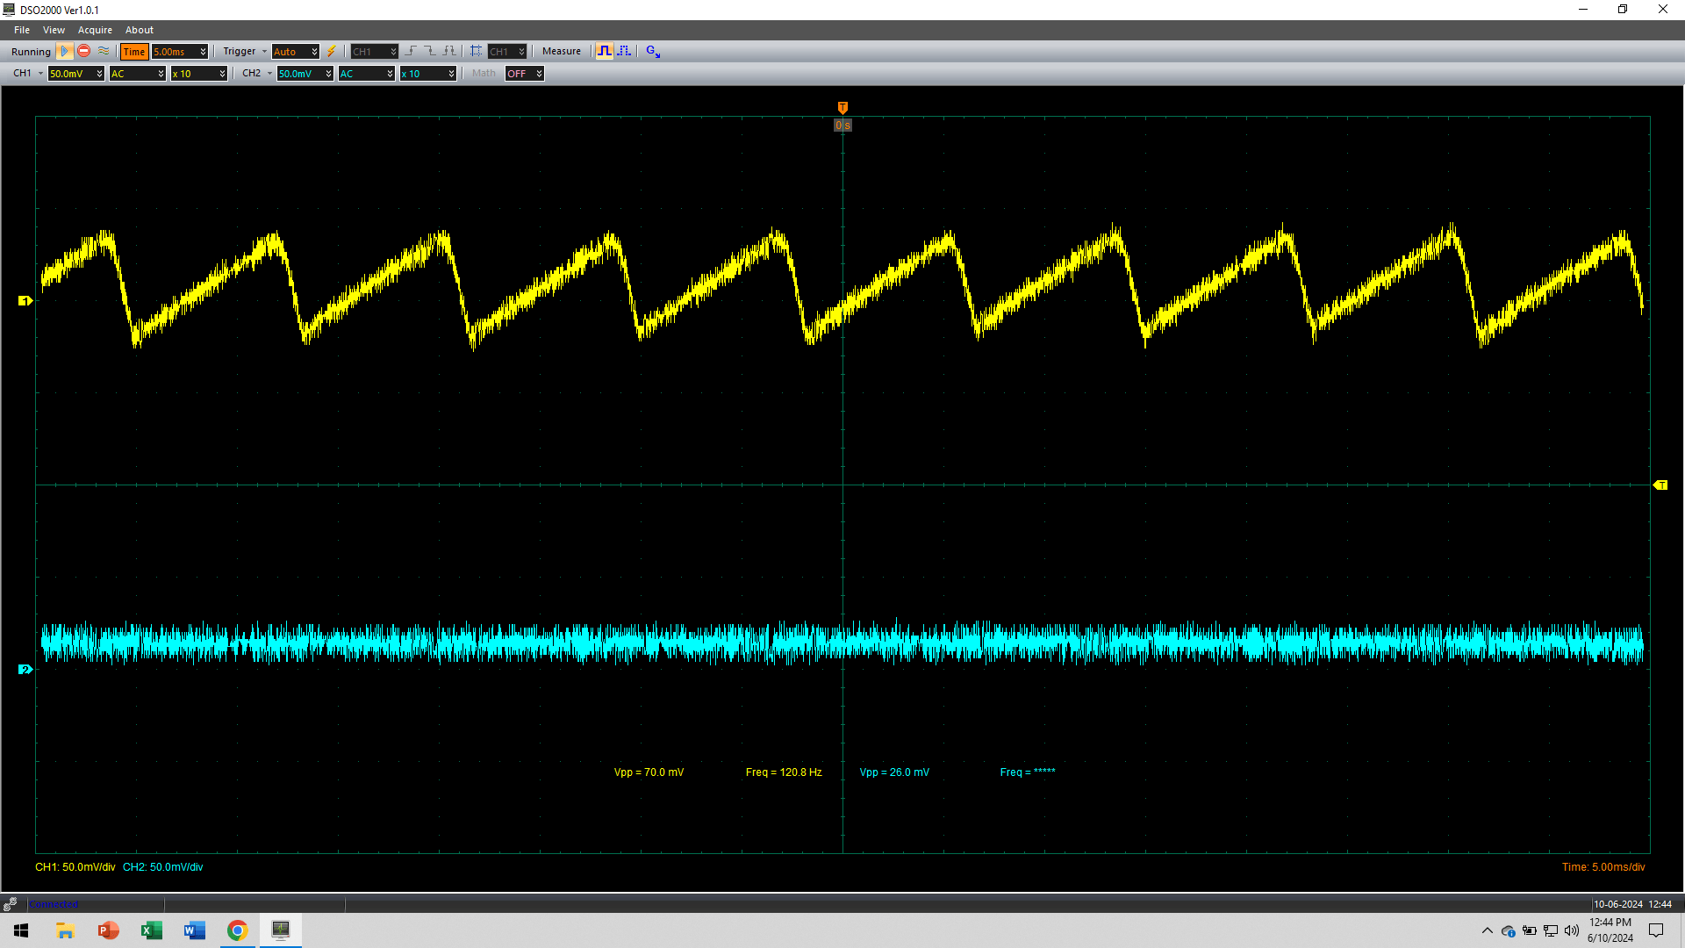
Task: Click the battery tray icon
Action: [1530, 930]
